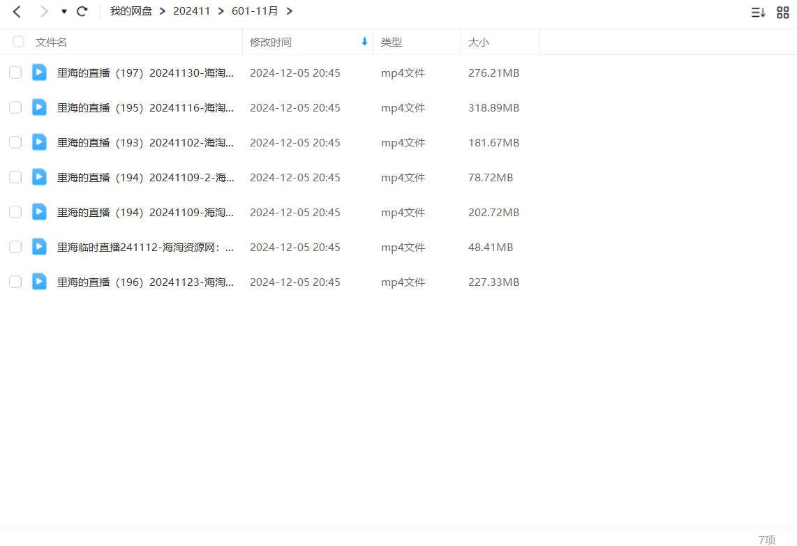Click the 227.33MB size value
This screenshot has width=797, height=546.
pos(493,282)
